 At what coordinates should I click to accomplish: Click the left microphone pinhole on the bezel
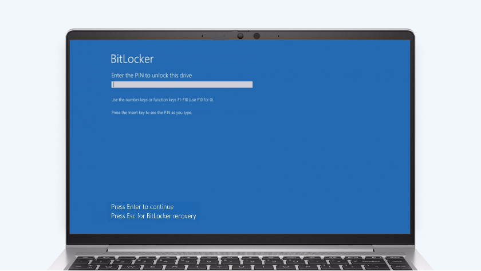coord(202,36)
